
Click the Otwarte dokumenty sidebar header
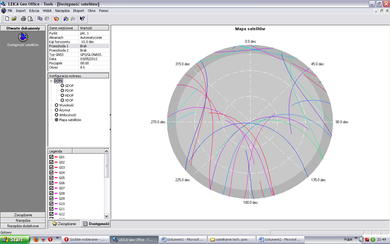(x=23, y=28)
